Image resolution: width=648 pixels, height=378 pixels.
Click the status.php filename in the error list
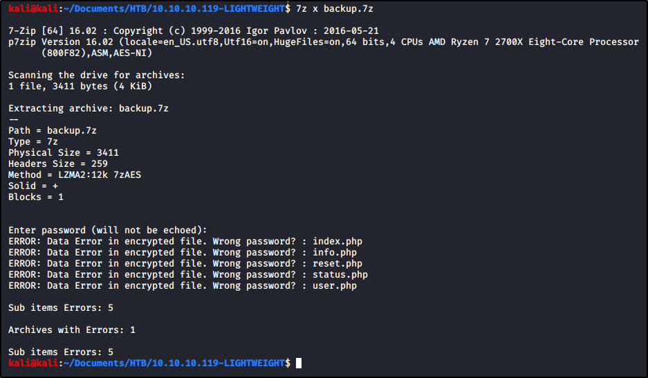pos(340,275)
